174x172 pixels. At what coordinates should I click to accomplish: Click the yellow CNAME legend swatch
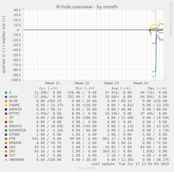pos(6,105)
